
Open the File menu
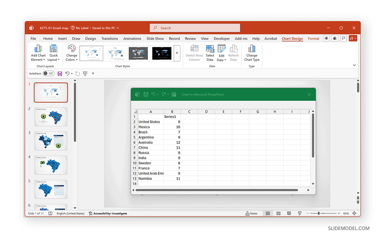coord(33,38)
